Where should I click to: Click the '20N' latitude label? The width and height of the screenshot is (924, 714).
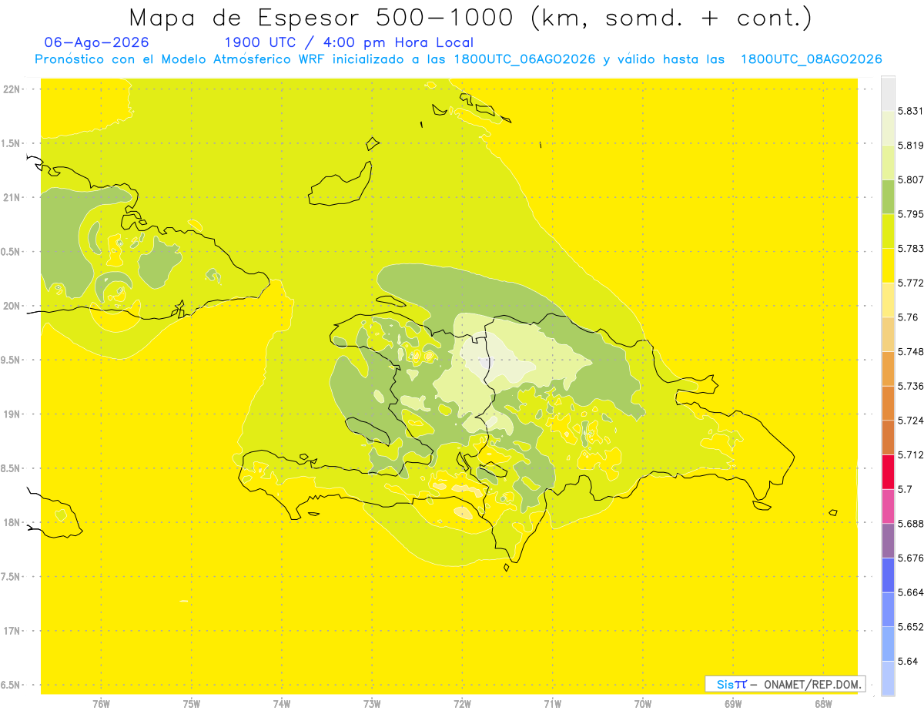13,306
